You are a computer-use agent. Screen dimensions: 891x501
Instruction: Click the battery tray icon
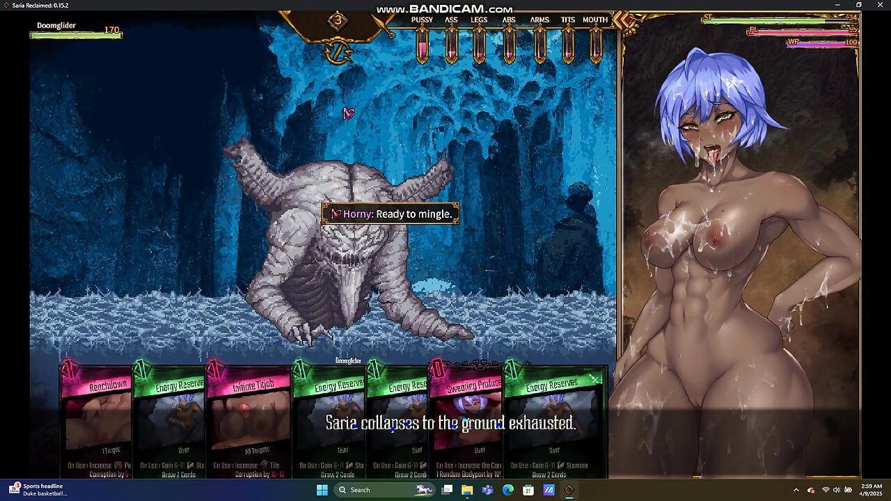coord(849,490)
